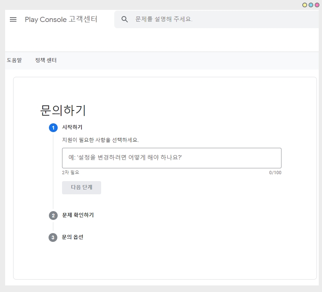This screenshot has height=292, width=322.
Task: Click the support issue description text field
Action: (x=172, y=158)
